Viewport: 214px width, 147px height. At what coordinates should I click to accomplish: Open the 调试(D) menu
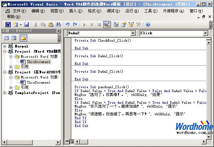click(113, 11)
